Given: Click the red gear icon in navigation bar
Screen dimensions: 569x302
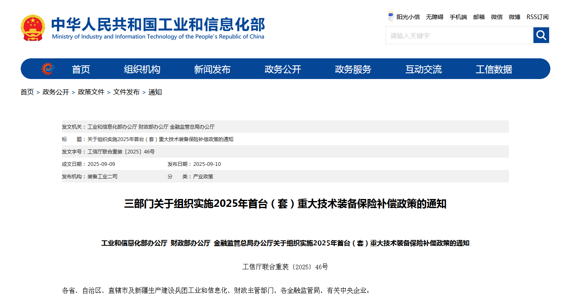Looking at the screenshot, I should (48, 69).
